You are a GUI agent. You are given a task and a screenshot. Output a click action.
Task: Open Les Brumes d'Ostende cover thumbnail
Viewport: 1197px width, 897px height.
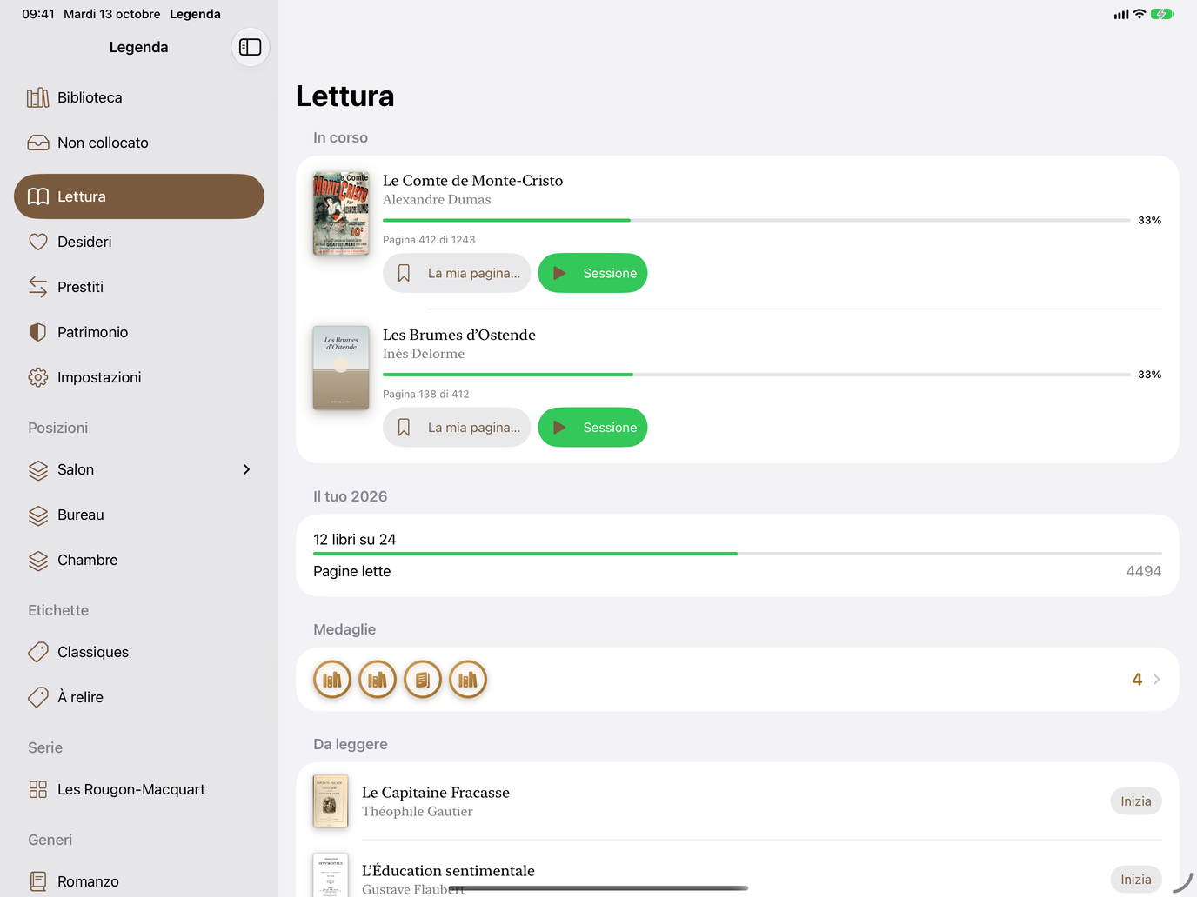(x=341, y=368)
